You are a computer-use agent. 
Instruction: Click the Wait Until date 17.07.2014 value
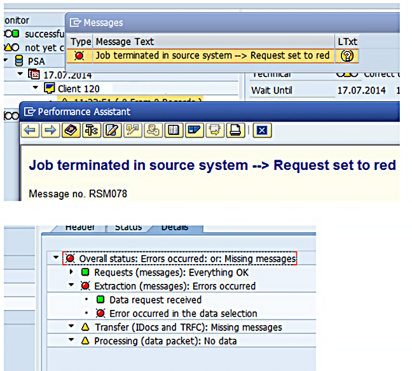(361, 90)
